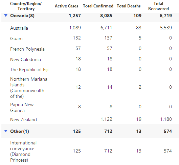This screenshot has height=165, width=179.
Task: Collapse the Other(1) group triangle
Action: [x=6, y=131]
